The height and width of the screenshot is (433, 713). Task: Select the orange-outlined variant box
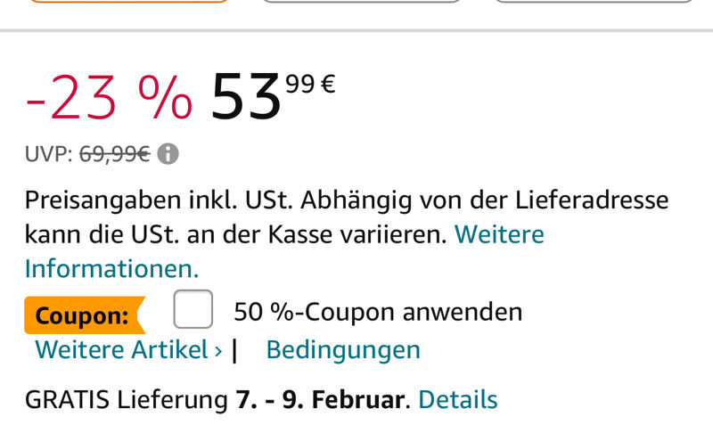click(129, 1)
